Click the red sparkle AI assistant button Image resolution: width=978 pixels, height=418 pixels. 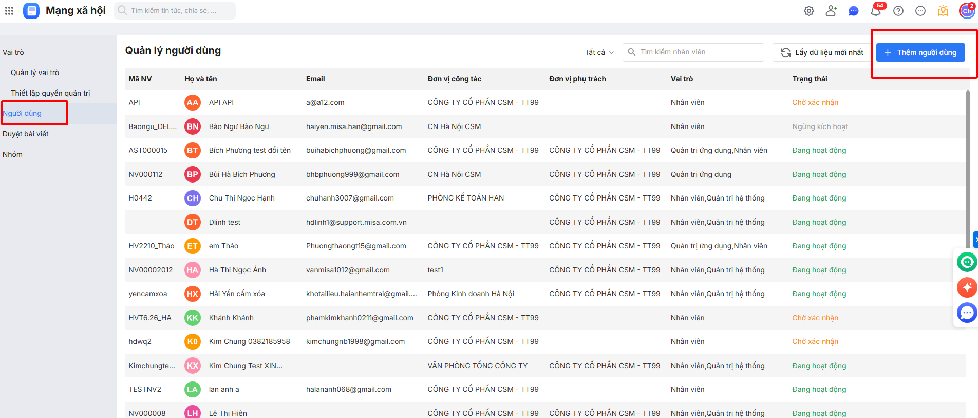[967, 287]
